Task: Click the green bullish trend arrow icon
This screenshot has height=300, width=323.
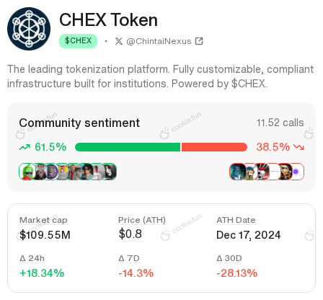Action: [x=25, y=147]
